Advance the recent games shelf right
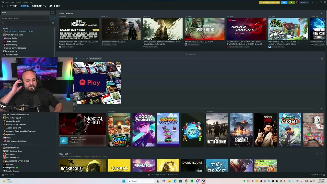This screenshot has height=184, width=327. click(321, 108)
